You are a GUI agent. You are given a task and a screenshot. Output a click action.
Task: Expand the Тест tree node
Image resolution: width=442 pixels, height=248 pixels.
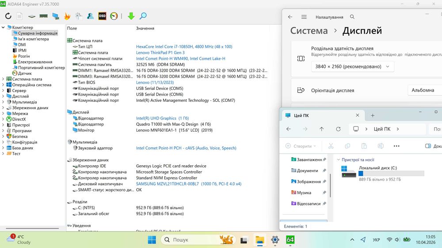(x=3, y=154)
